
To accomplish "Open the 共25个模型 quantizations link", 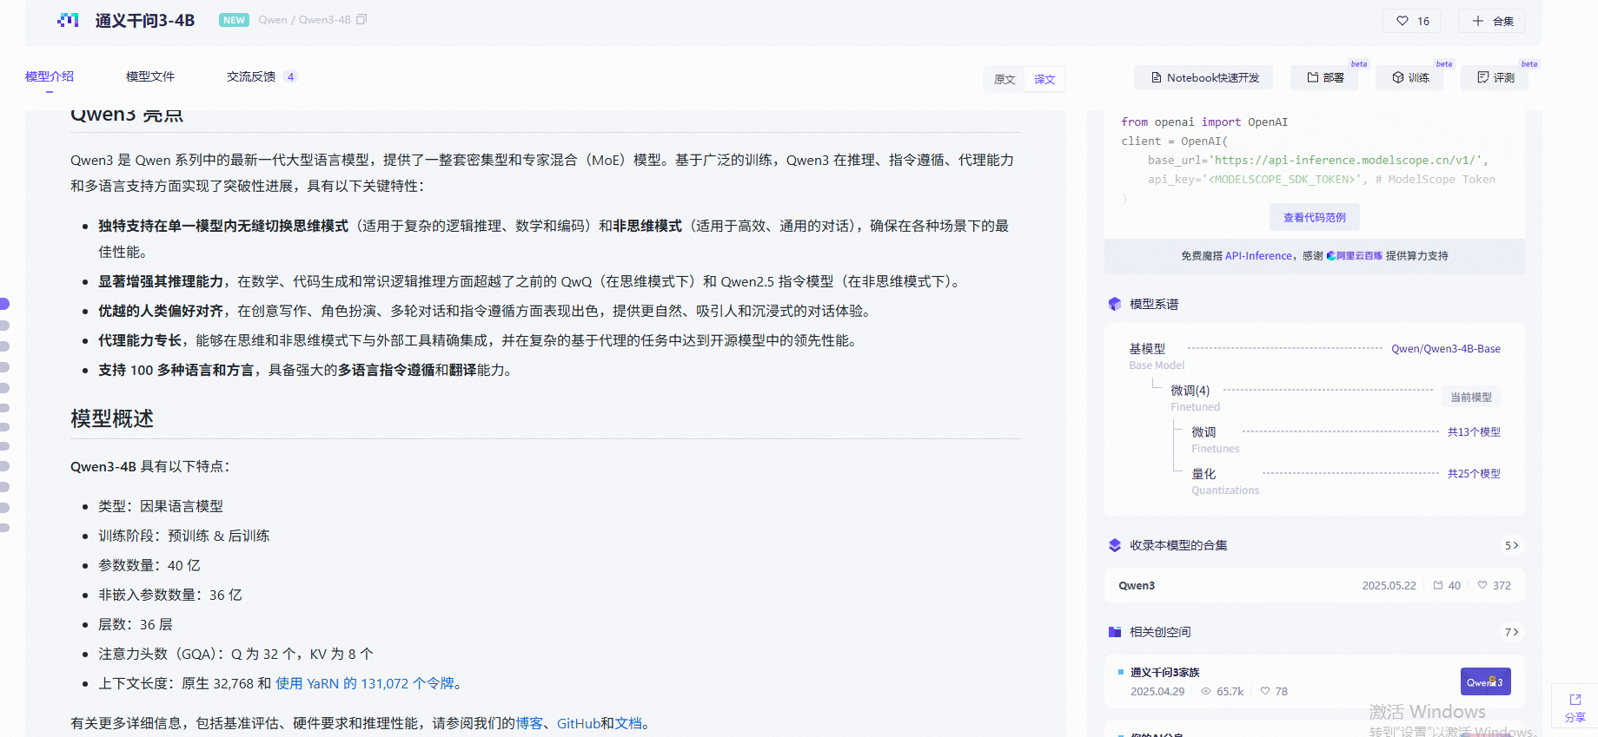I will pos(1474,473).
